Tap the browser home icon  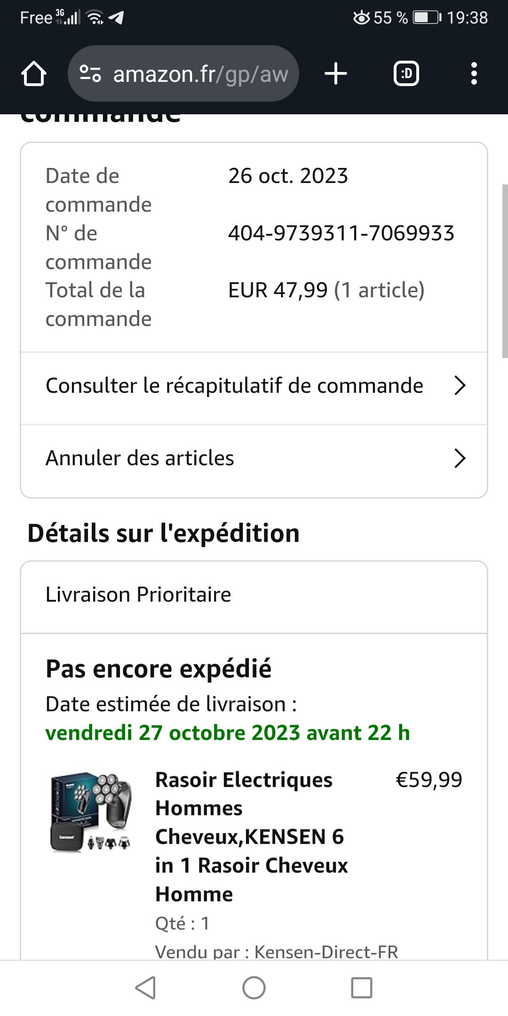pos(34,74)
